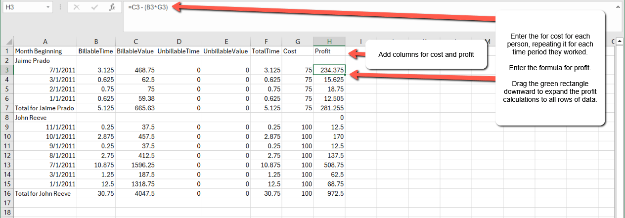Select the 972.5 total profit cell
The width and height of the screenshot is (625, 218).
pos(329,193)
